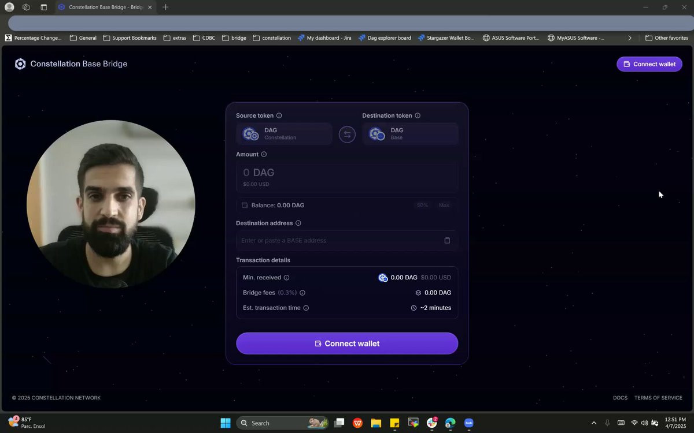
Task: Click the large Connect wallet button
Action: (x=347, y=344)
